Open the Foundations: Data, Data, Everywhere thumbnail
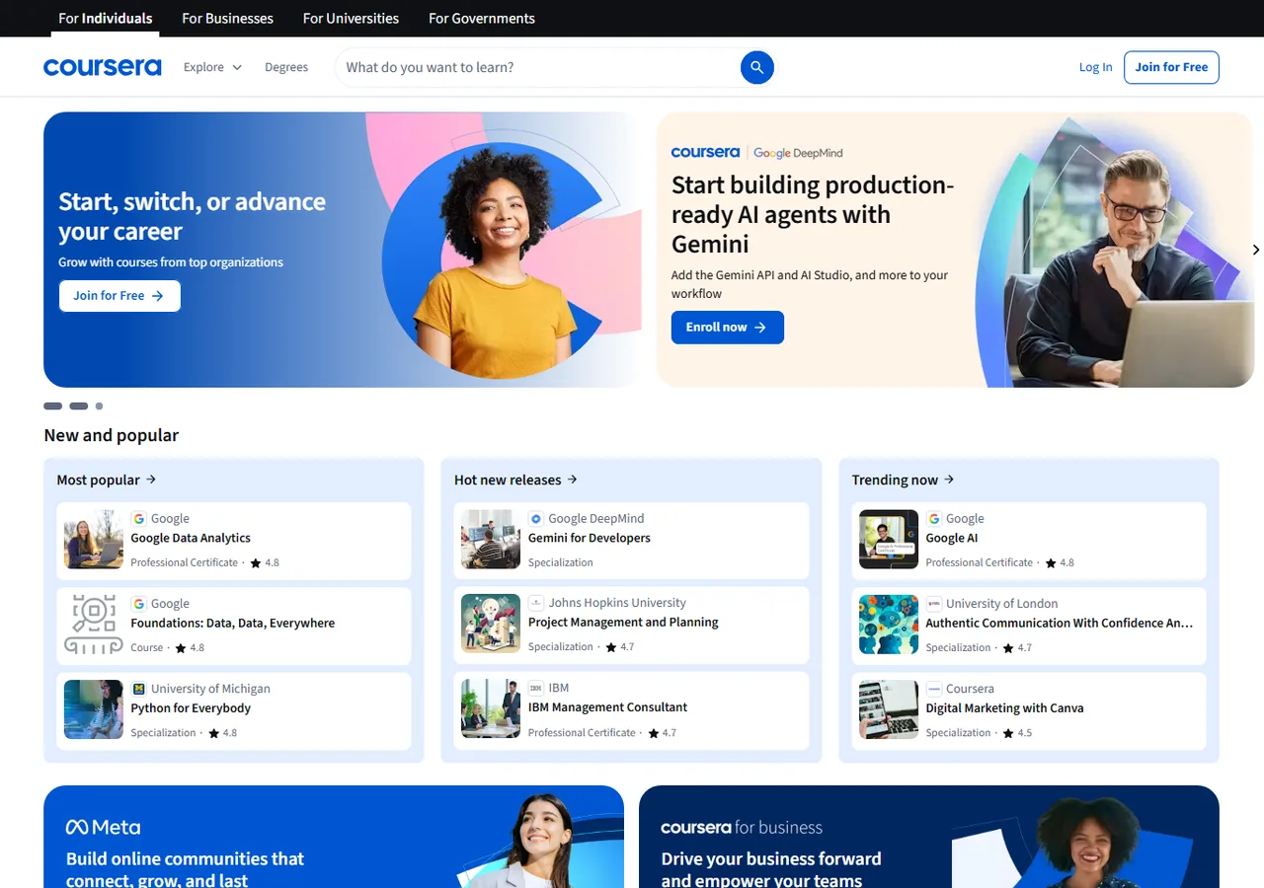Image resolution: width=1264 pixels, height=888 pixels. click(94, 625)
